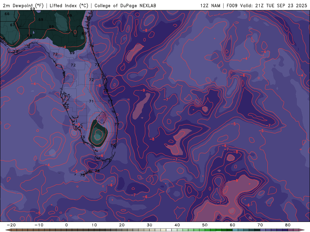310x232 pixels.
Task: Click the "-10" tick label on the color scale
Action: click(x=39, y=225)
